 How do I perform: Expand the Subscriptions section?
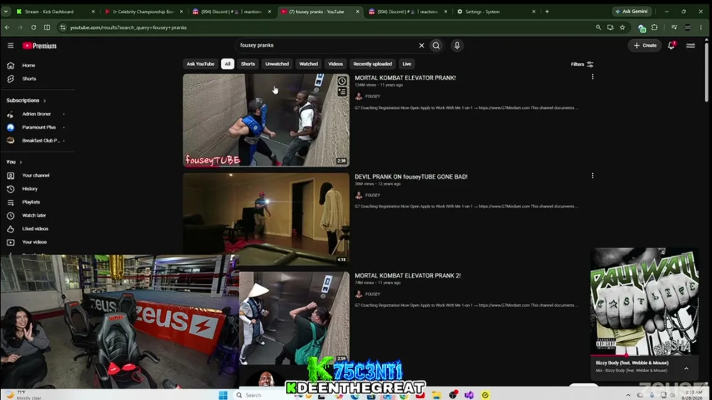click(x=26, y=101)
